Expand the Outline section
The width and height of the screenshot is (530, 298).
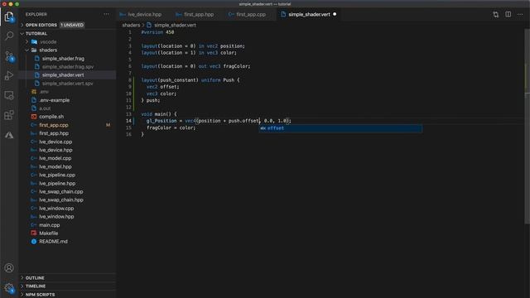point(68,278)
